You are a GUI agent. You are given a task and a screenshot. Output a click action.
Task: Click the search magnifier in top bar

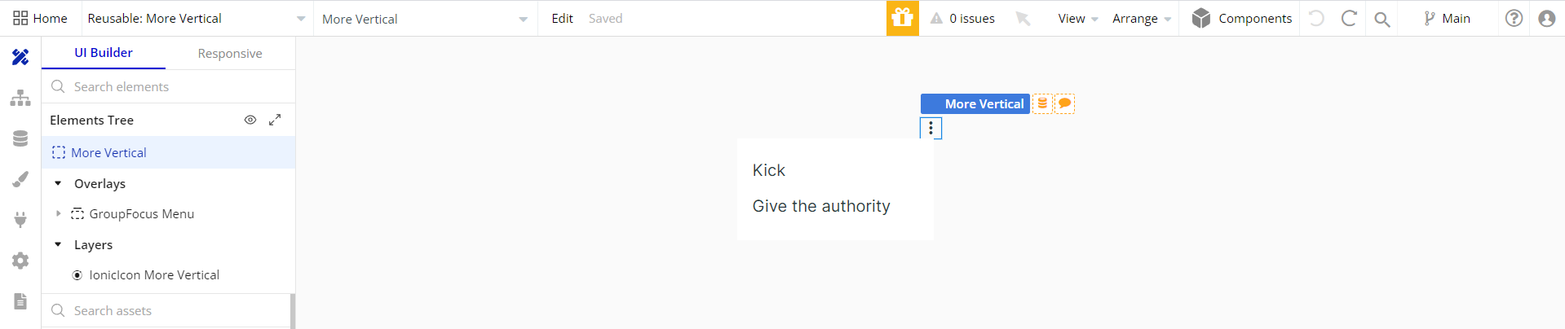1382,19
